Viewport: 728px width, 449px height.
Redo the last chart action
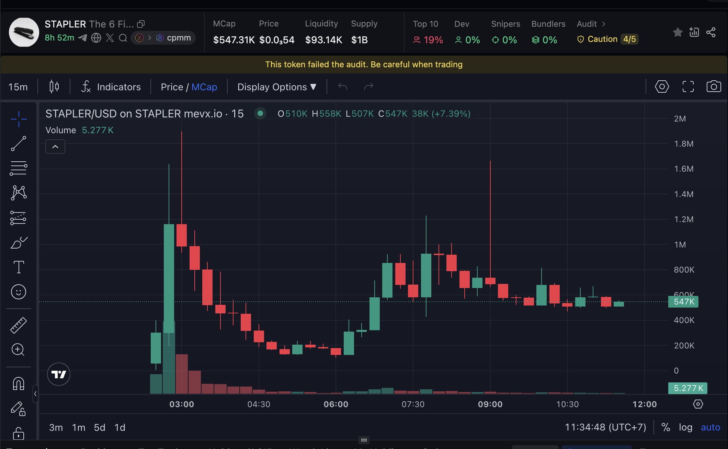pos(368,87)
